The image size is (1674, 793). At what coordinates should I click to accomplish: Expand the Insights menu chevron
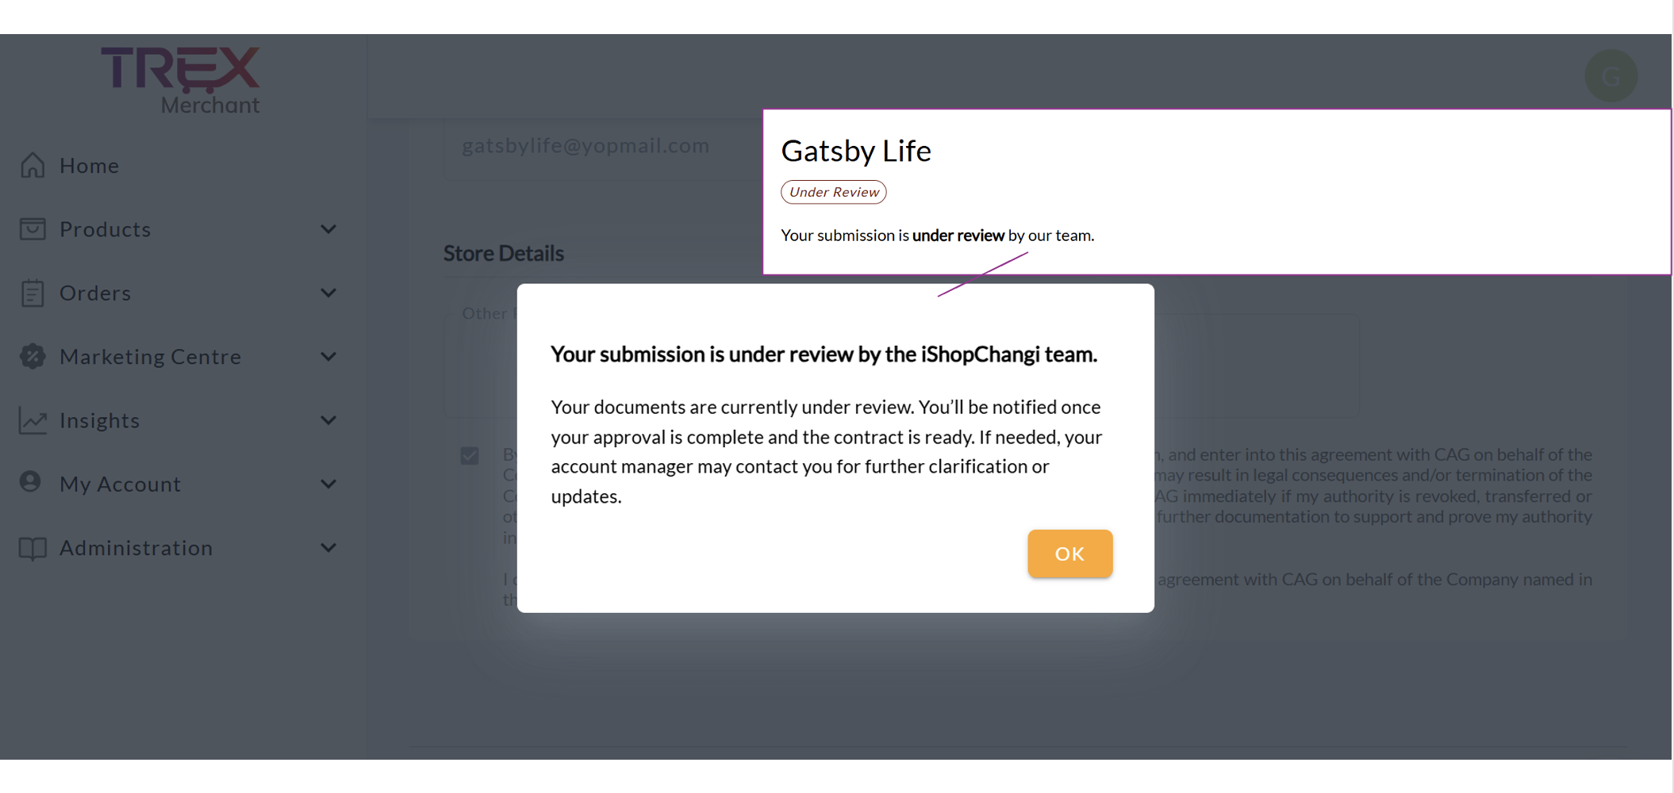(x=328, y=420)
